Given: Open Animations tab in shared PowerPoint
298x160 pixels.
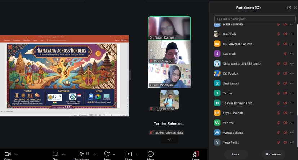Looking at the screenshot, I should pyautogui.click(x=17, y=40).
